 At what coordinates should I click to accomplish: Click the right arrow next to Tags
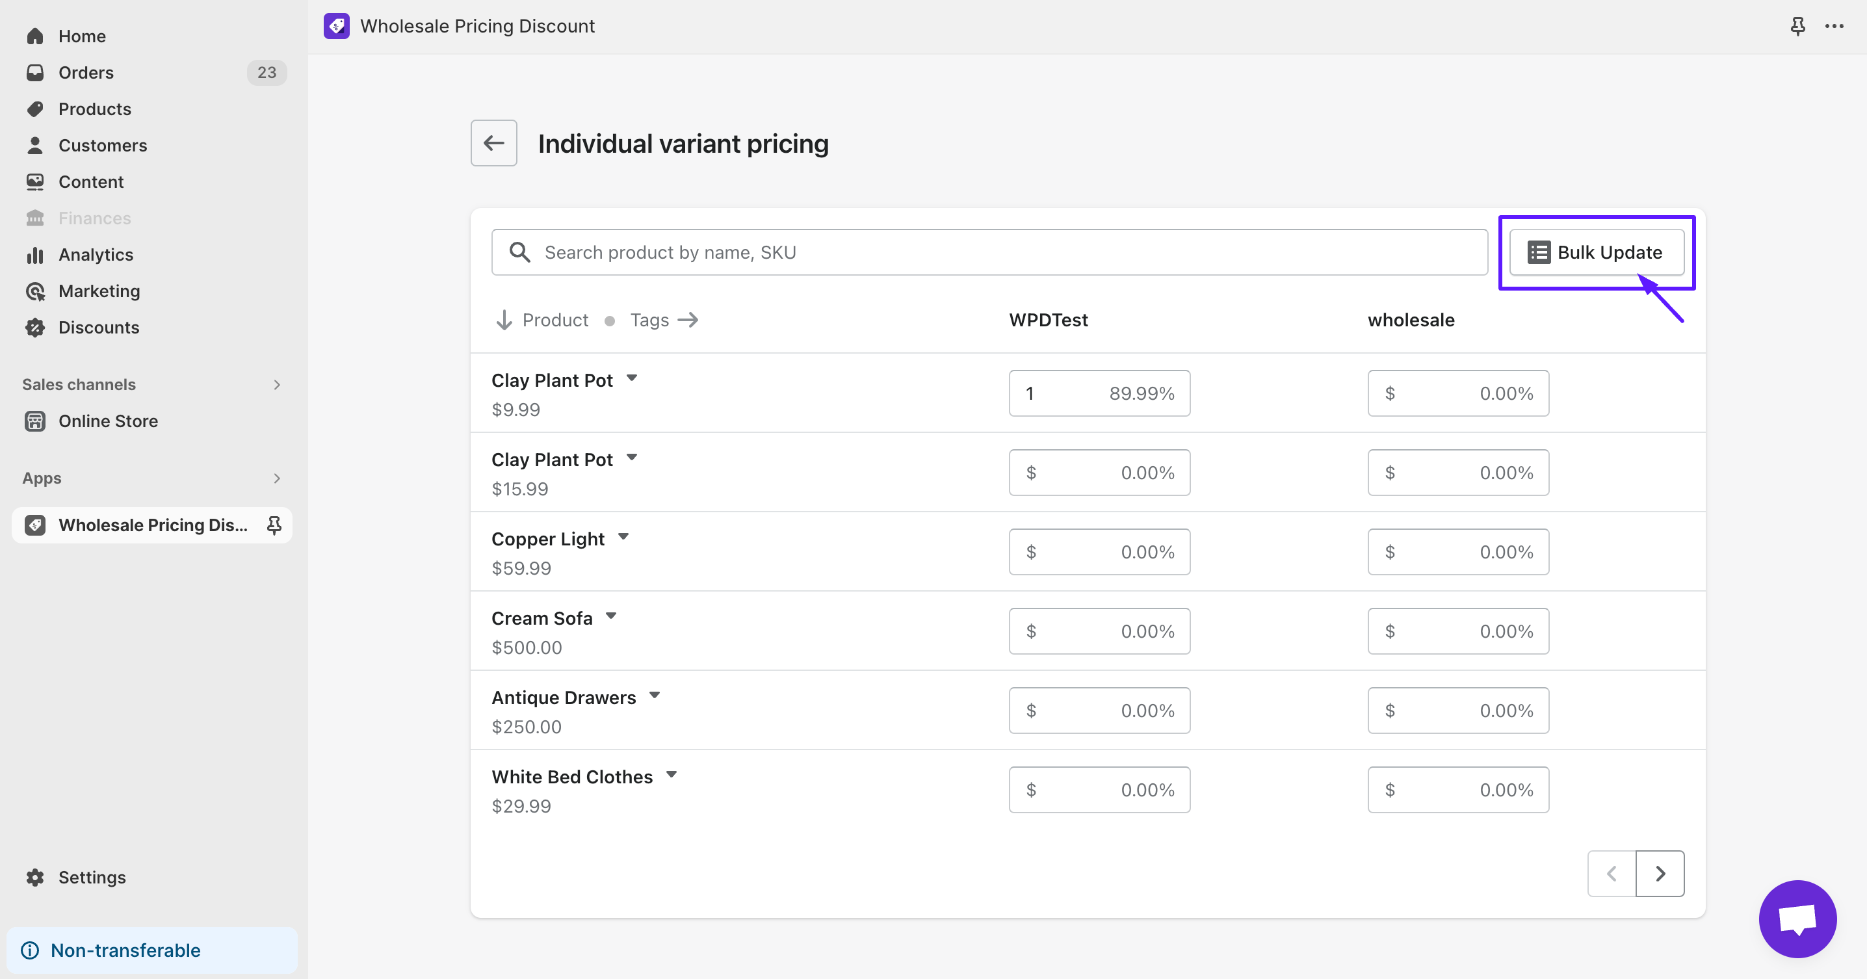688,320
